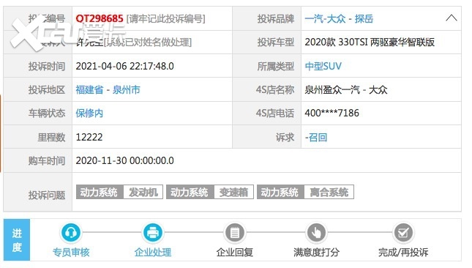This screenshot has height=268, width=472.
Task: Click the 完成/再投诉 checkmark step icon
Action: click(403, 232)
